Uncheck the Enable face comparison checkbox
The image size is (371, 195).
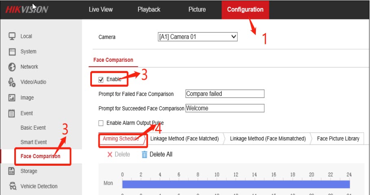[101, 80]
